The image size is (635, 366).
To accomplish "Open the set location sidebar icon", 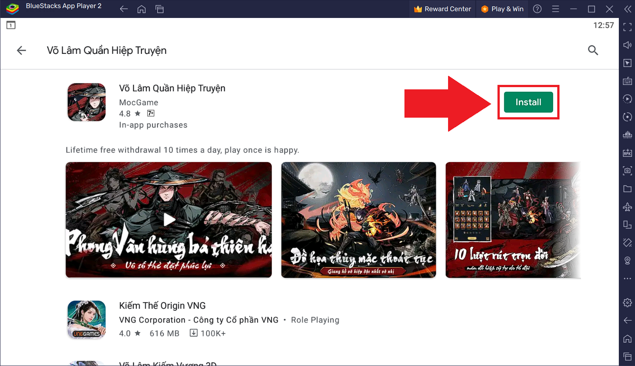I will coord(627,260).
